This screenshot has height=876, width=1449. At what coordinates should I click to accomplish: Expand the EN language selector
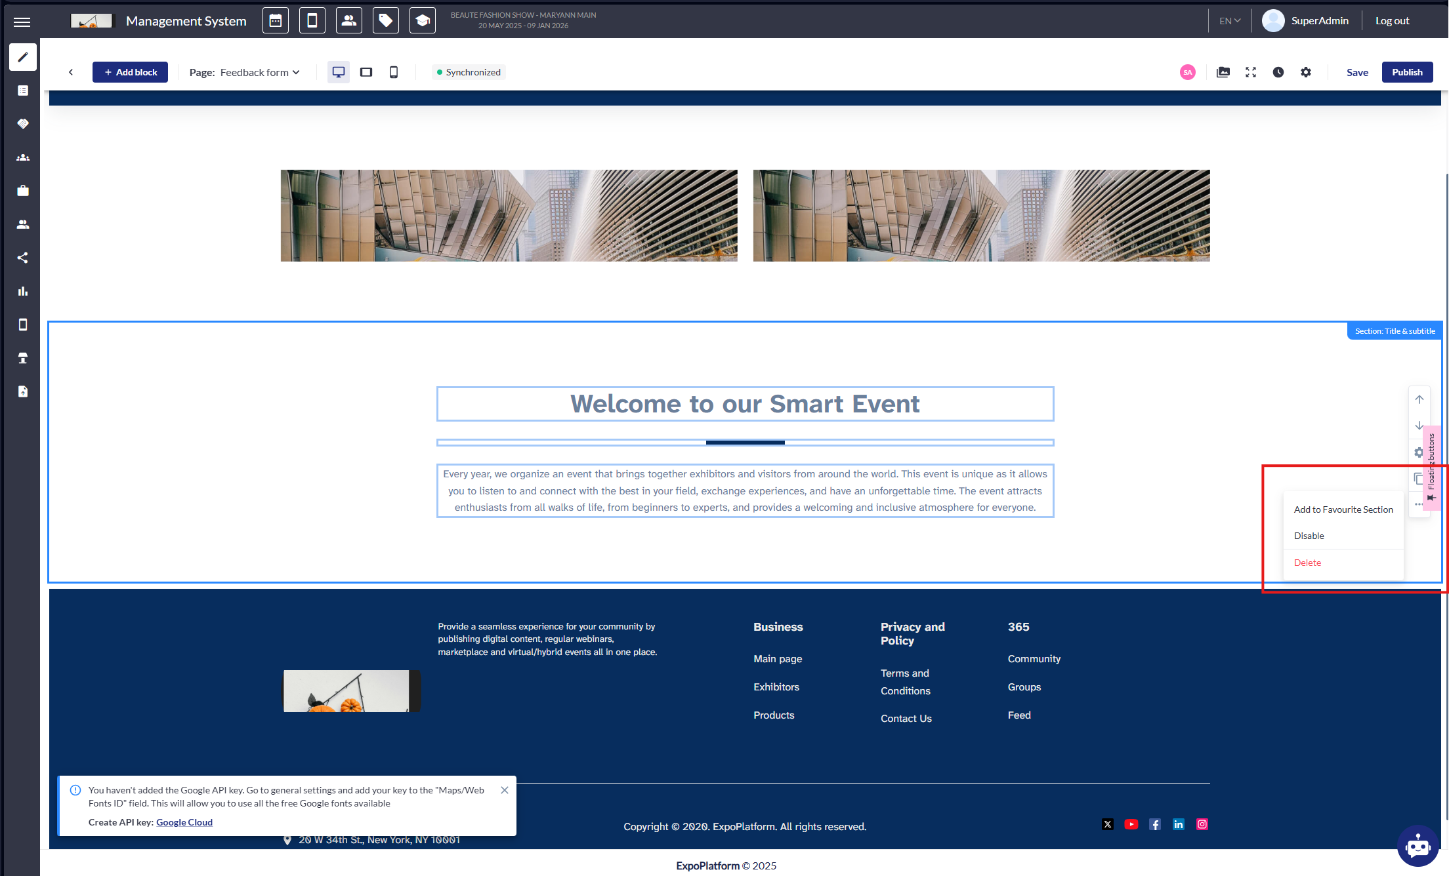tap(1230, 21)
